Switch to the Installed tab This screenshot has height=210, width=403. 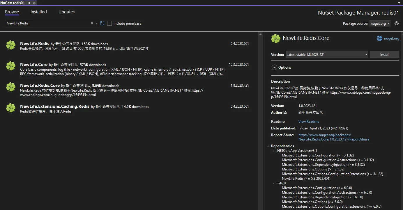39,12
